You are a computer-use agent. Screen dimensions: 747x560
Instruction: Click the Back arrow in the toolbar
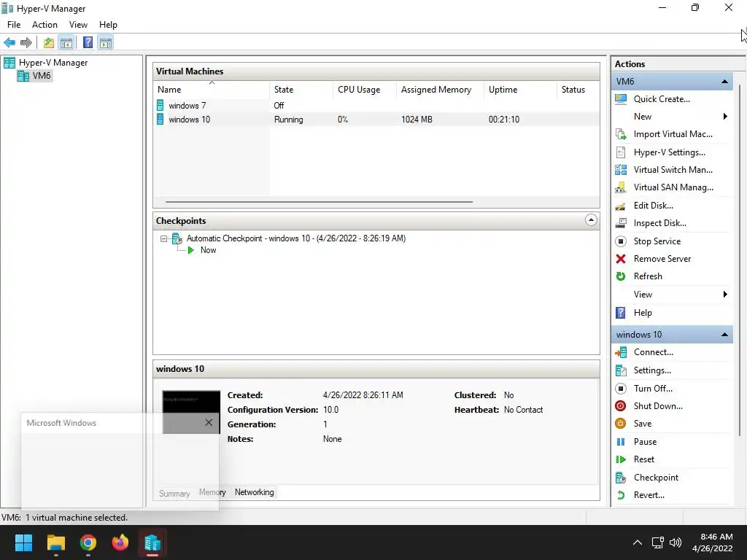9,43
